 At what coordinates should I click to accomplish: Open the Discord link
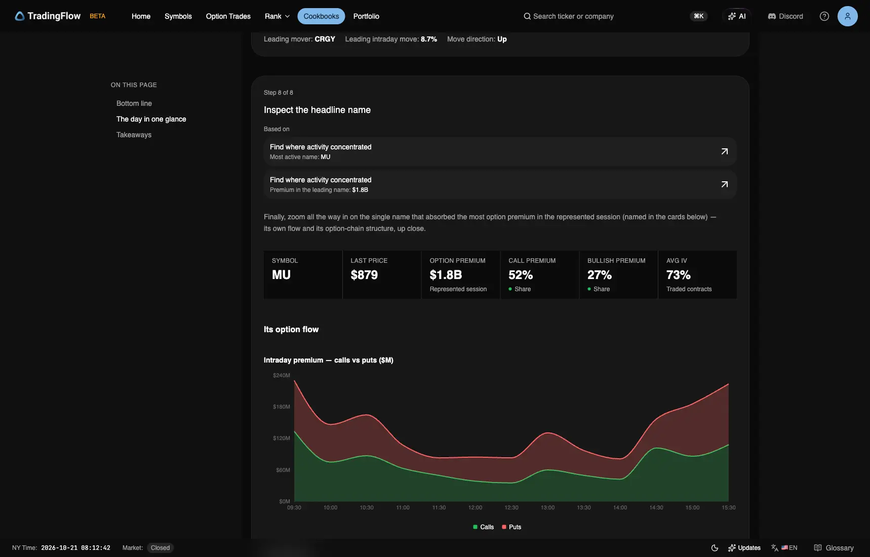[785, 16]
